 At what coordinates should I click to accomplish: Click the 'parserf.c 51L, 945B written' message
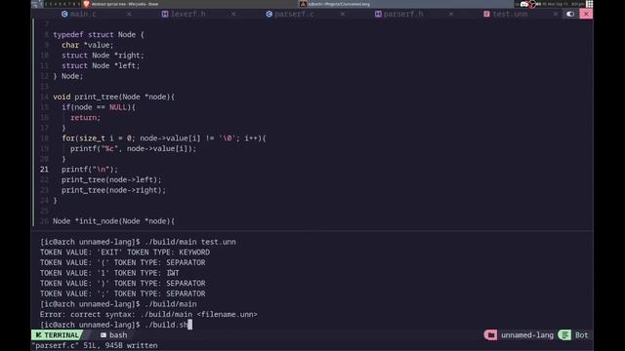pyautogui.click(x=95, y=345)
